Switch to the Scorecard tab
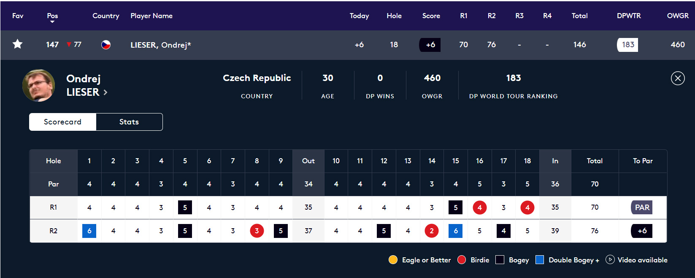The width and height of the screenshot is (695, 278). pos(62,122)
